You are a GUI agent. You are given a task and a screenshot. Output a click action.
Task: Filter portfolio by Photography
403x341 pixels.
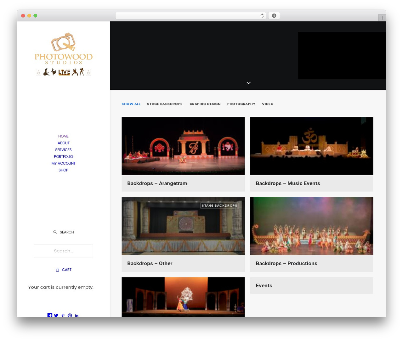tap(241, 104)
